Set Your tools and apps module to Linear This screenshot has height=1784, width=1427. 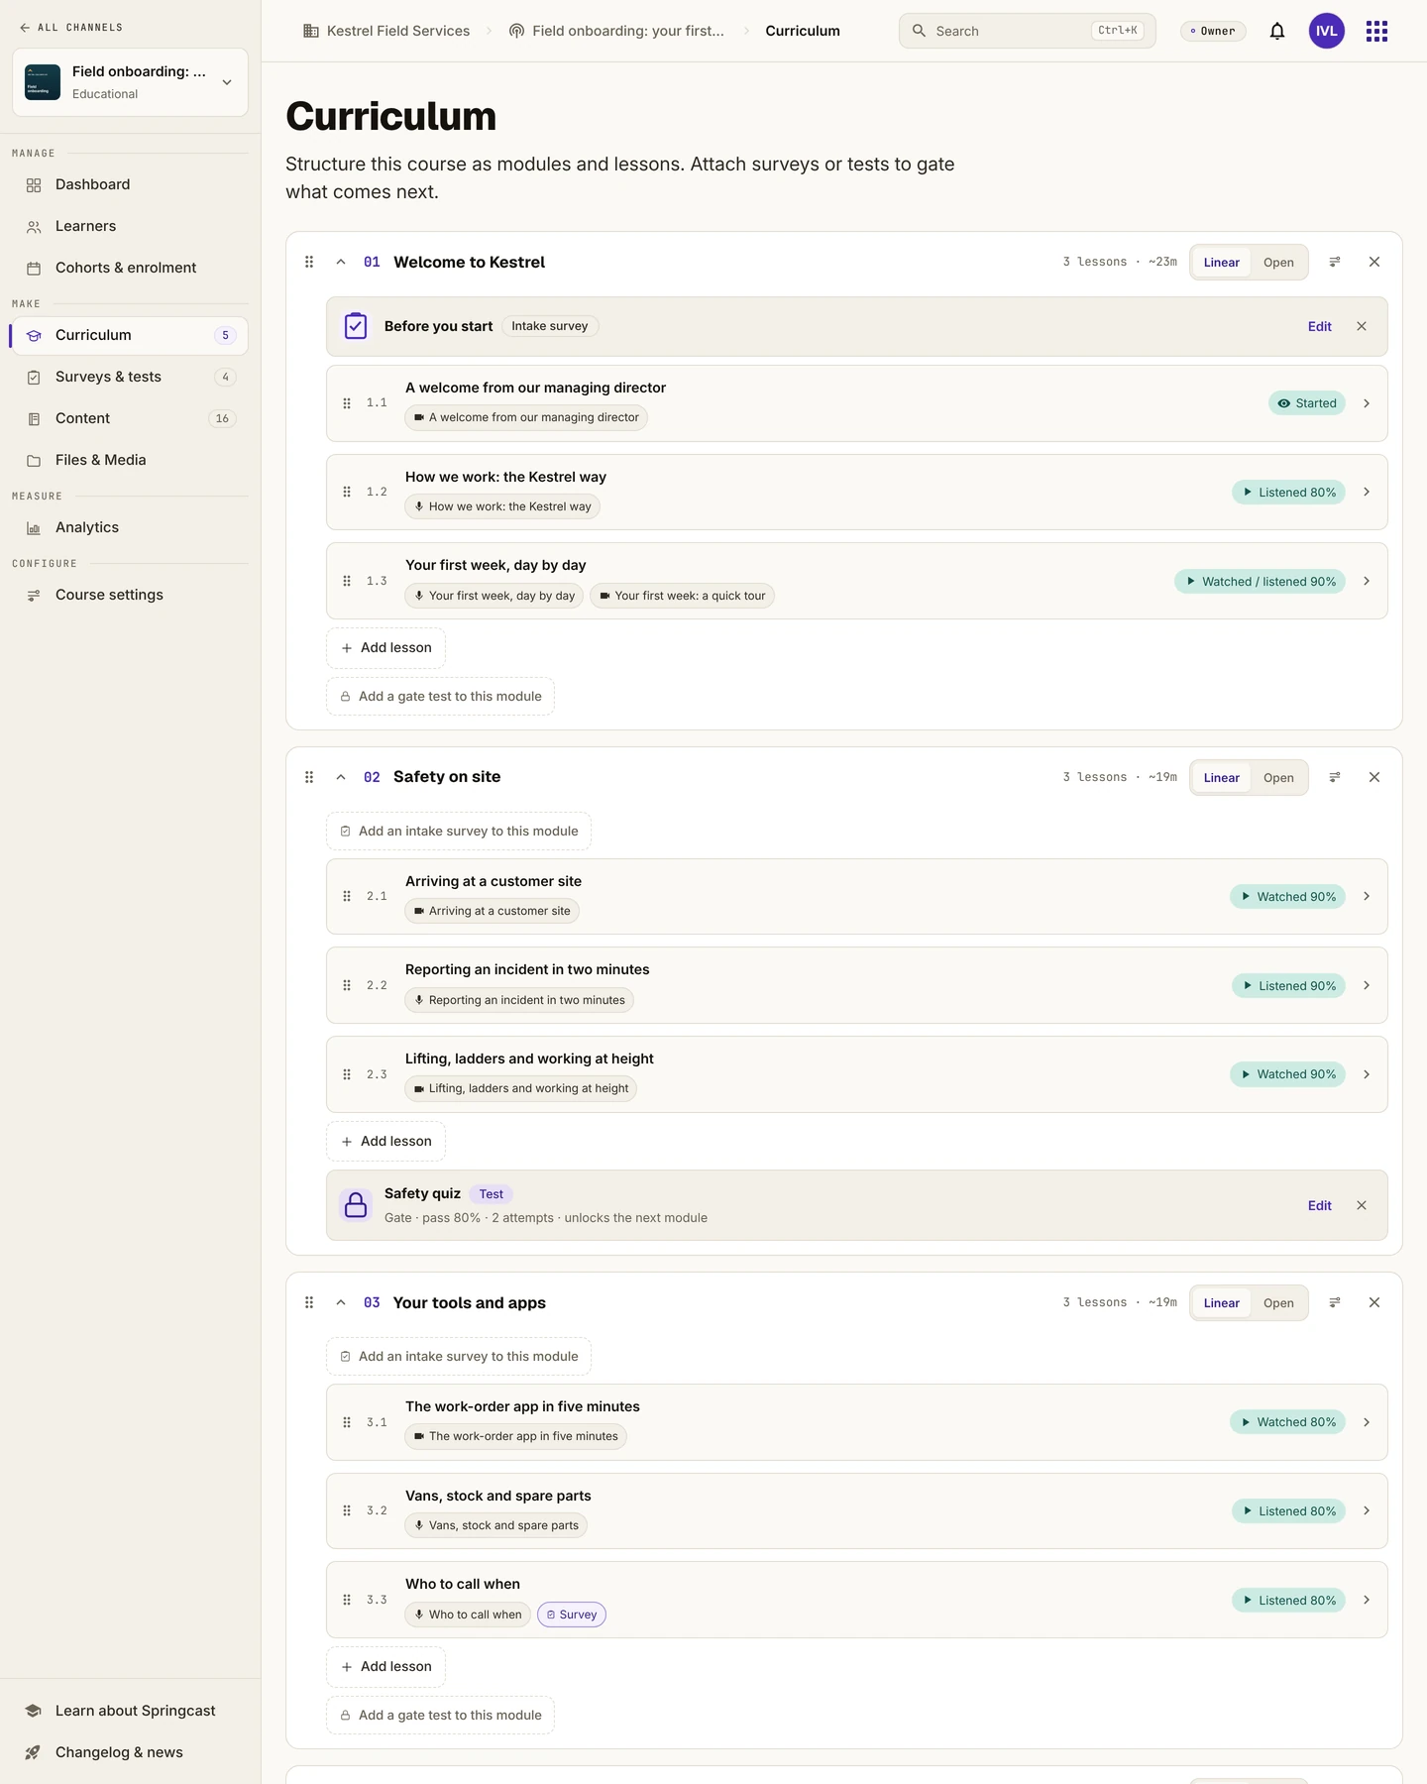coord(1222,1303)
